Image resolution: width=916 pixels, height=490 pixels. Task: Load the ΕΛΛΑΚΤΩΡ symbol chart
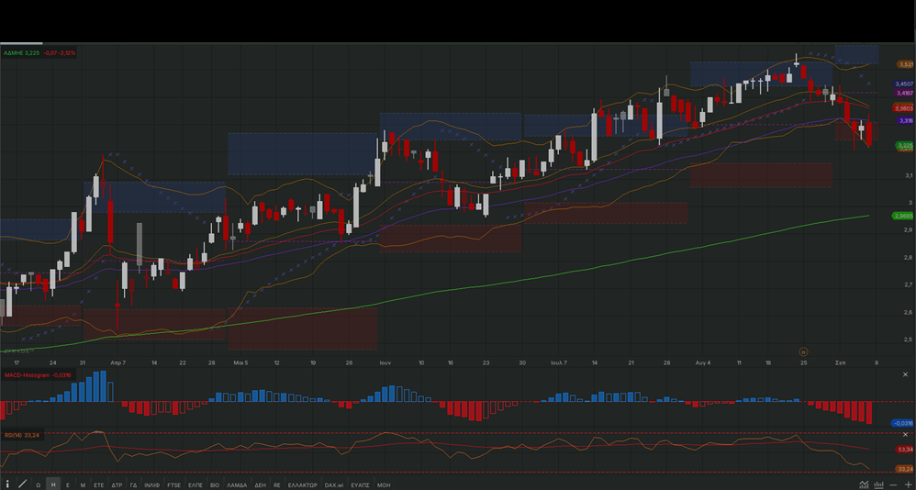[303, 484]
